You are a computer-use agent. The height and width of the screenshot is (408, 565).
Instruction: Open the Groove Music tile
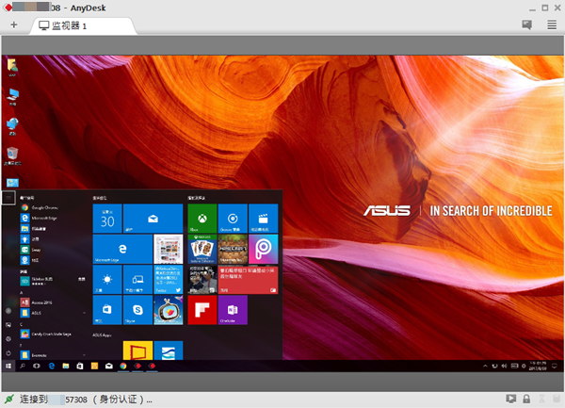point(233,219)
